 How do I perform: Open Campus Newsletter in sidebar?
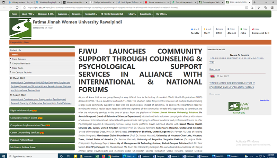coord(42,63)
